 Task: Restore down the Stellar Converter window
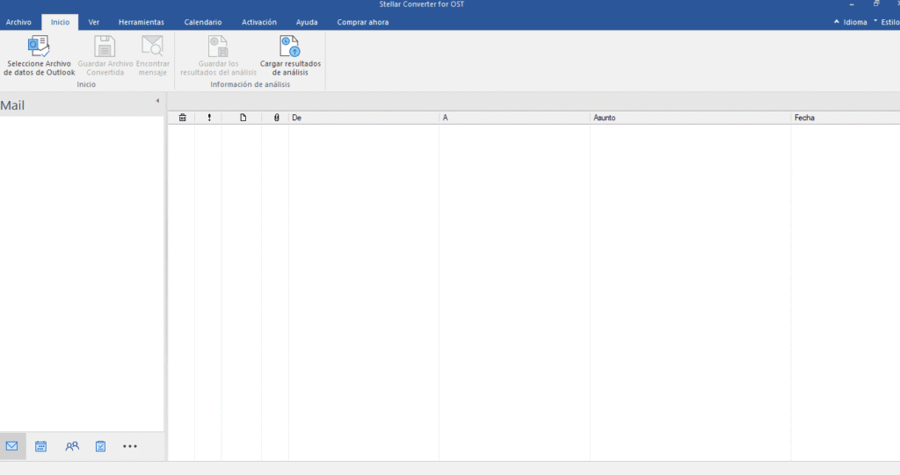pyautogui.click(x=876, y=4)
